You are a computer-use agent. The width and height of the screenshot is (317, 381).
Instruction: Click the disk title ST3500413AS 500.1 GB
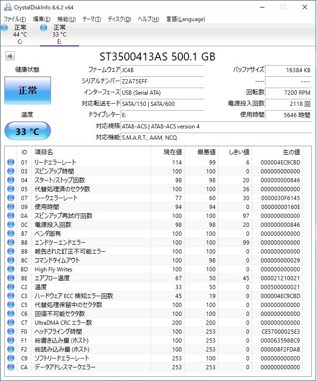coord(158,57)
